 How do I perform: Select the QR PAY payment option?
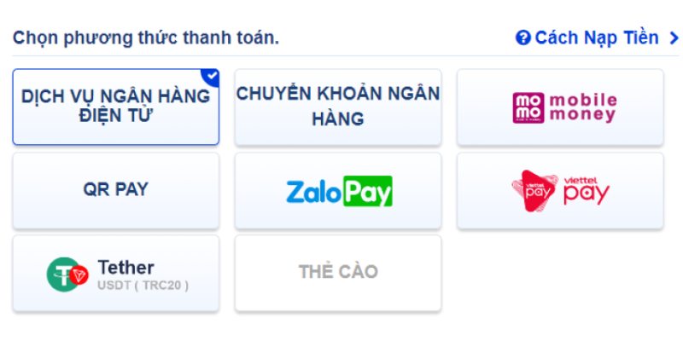[115, 190]
